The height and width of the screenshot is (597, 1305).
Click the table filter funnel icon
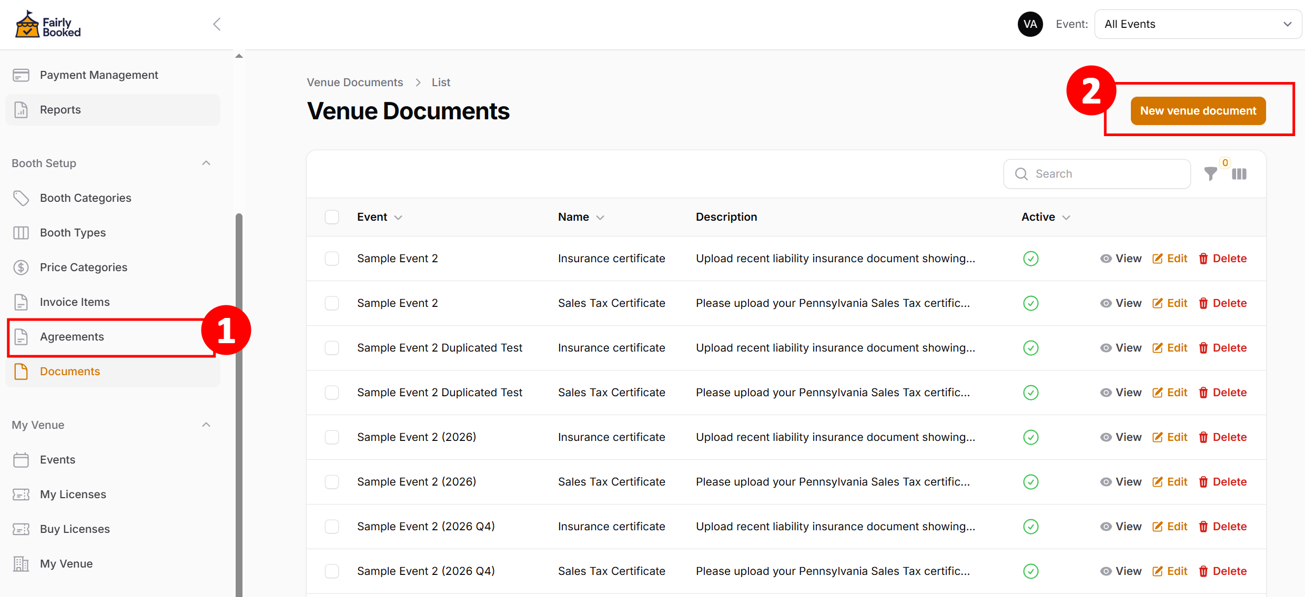click(1210, 174)
